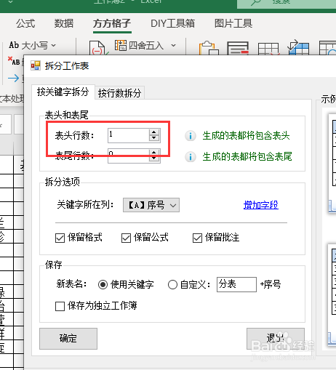The image size is (336, 370).
Task: Click the 增加字段 link
Action: pos(261,205)
